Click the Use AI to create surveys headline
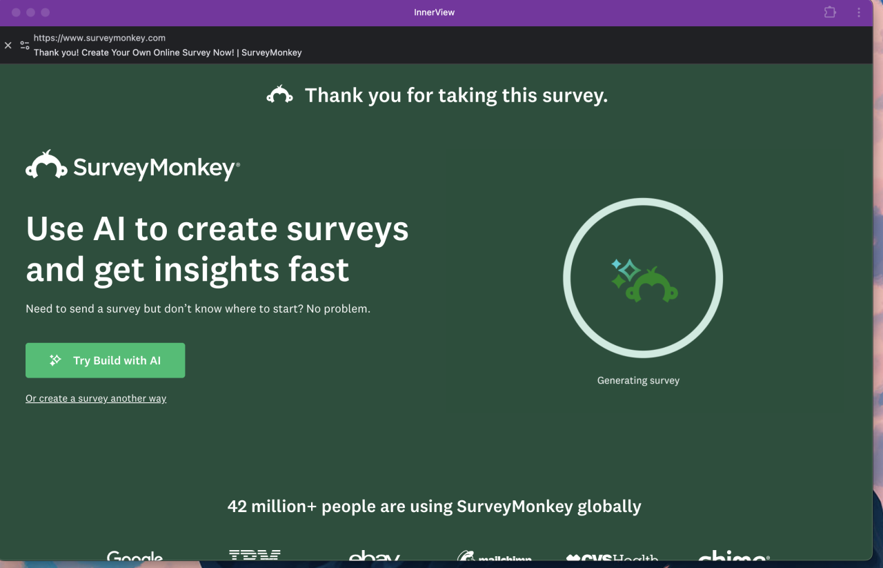The height and width of the screenshot is (568, 883). point(217,249)
